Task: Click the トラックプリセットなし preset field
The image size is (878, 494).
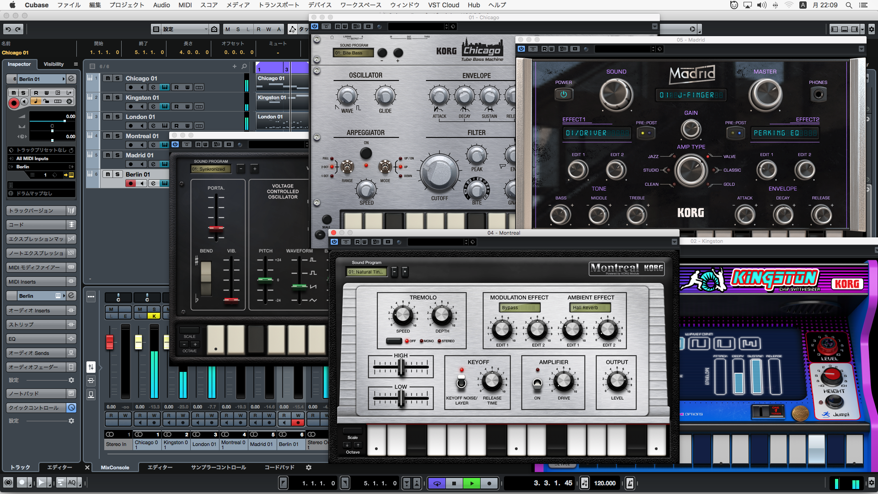Action: pos(41,150)
